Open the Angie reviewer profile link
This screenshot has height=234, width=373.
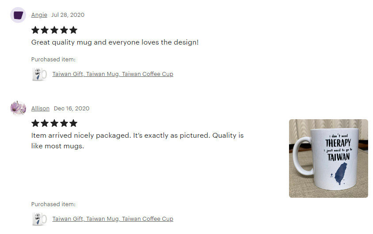coord(39,15)
